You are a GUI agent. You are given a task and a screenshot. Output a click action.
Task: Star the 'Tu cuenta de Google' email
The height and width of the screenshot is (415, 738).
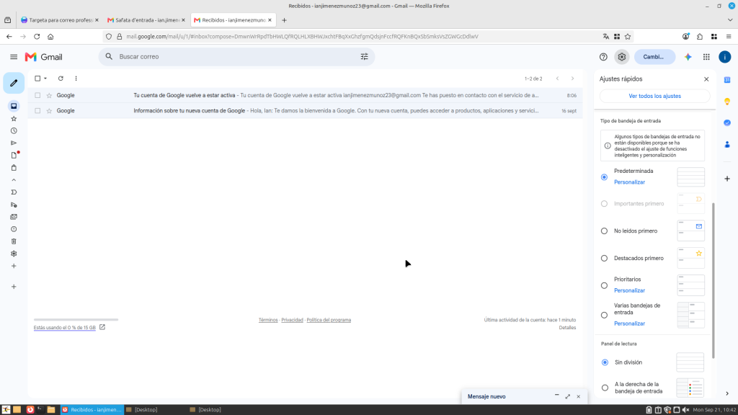point(49,96)
